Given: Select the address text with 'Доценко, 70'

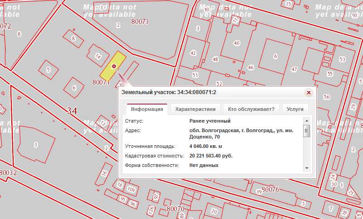Looking at the screenshot, I should pyautogui.click(x=241, y=133).
